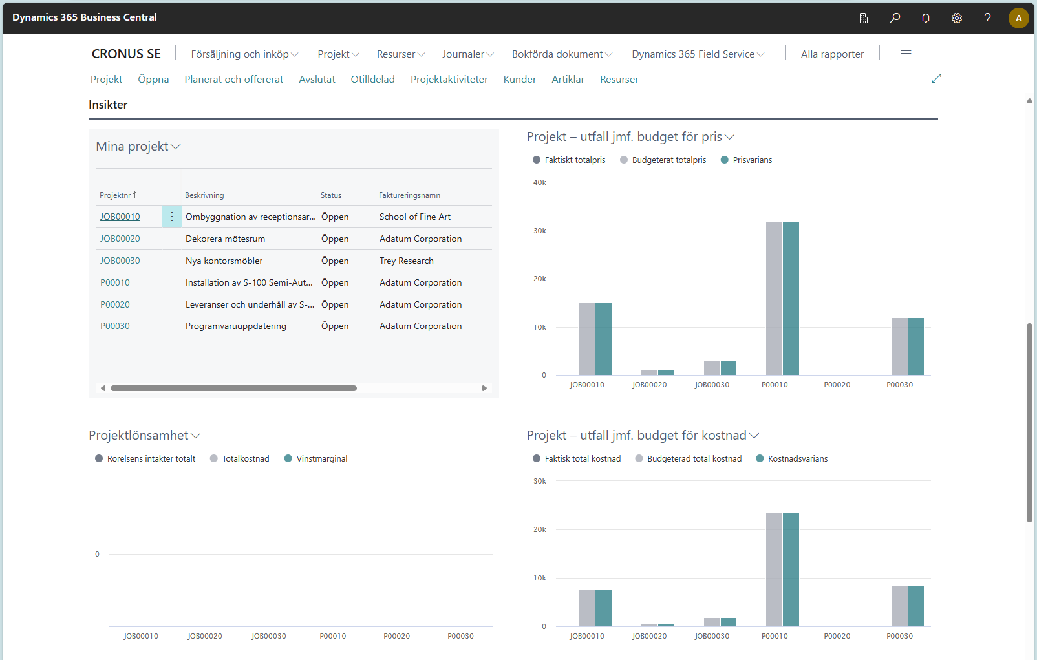Open the hamburger more-options menu
Screen dimensions: 1037x660
906,54
